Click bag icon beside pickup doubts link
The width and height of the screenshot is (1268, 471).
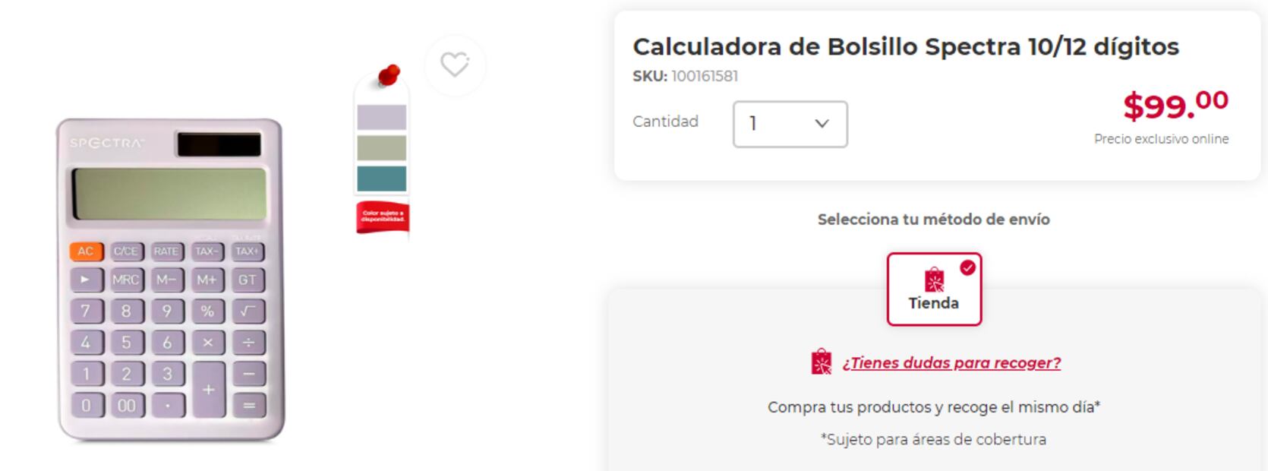tap(821, 362)
